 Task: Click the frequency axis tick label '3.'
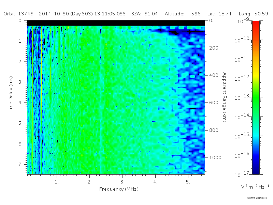pyautogui.click(x=123, y=182)
